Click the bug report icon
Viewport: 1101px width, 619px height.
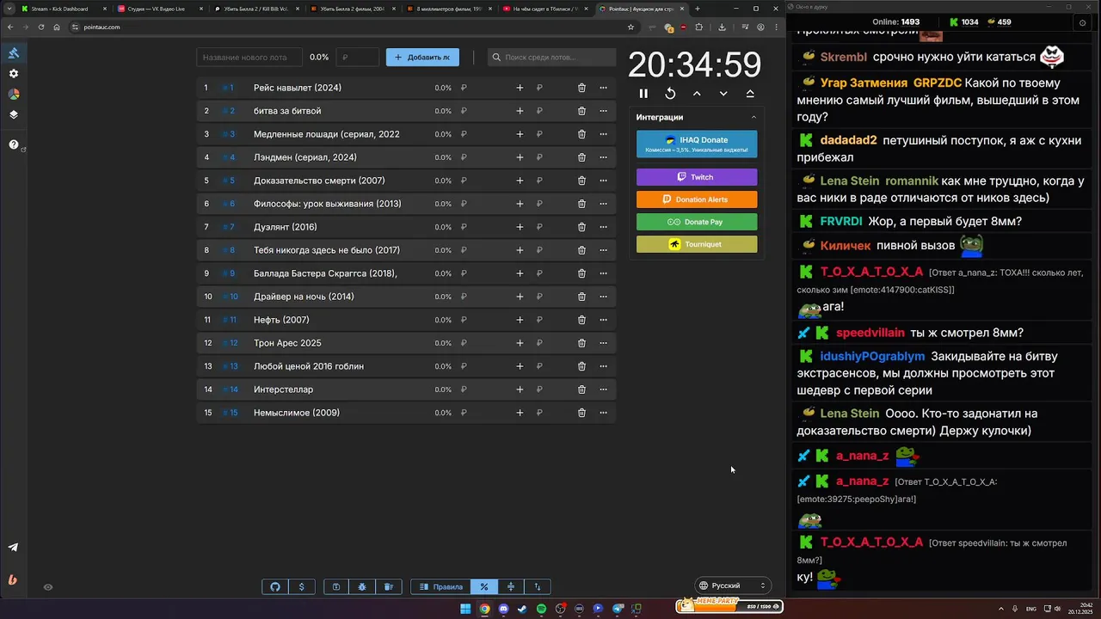362,587
